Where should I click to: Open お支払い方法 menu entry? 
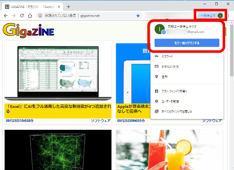[x=187, y=67]
